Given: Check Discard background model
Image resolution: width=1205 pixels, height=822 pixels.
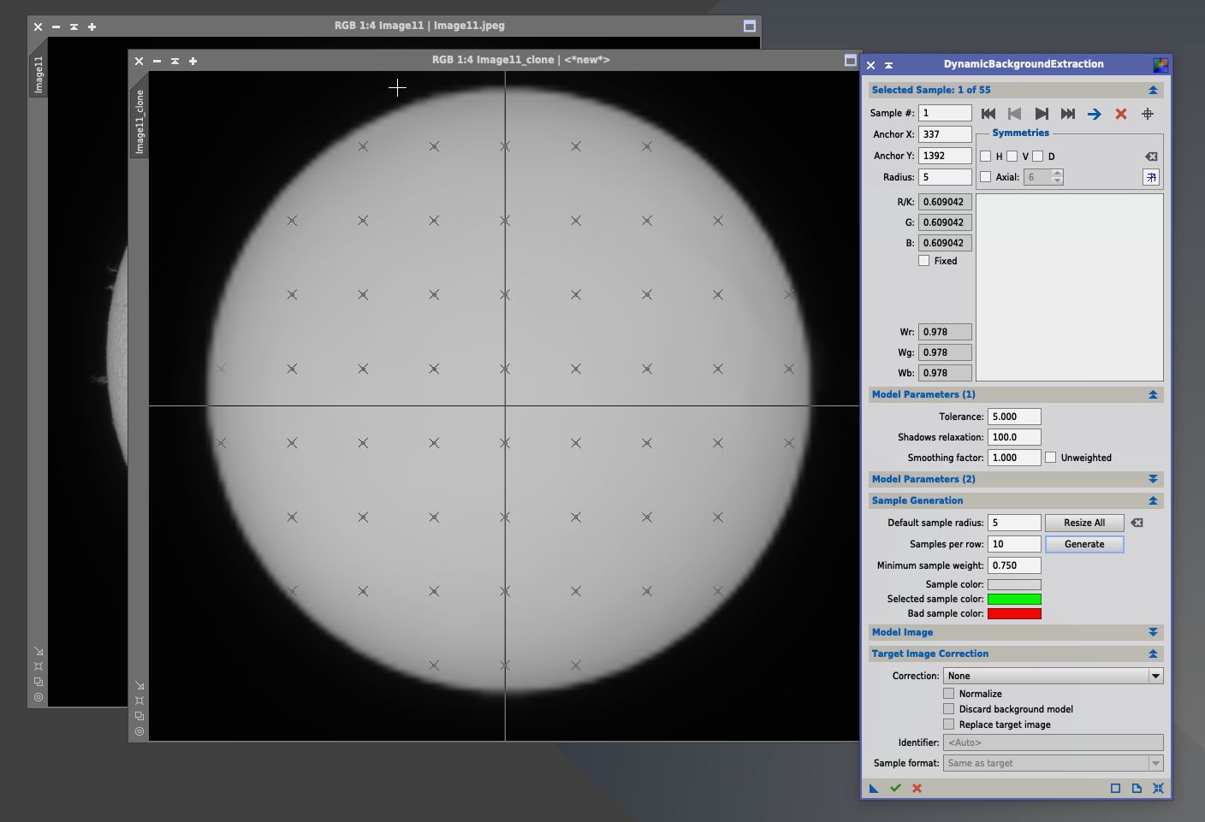Looking at the screenshot, I should [x=948, y=709].
